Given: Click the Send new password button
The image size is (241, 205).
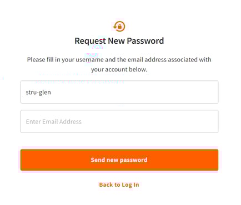Looking at the screenshot, I should coord(119,160).
